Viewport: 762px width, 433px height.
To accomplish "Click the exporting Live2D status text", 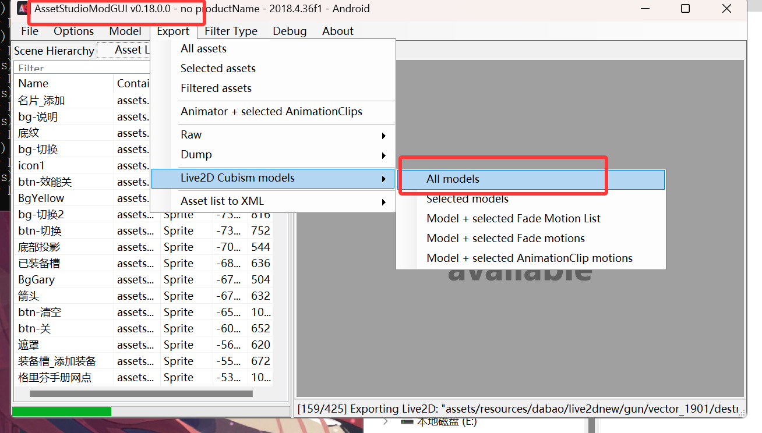I will (x=518, y=409).
